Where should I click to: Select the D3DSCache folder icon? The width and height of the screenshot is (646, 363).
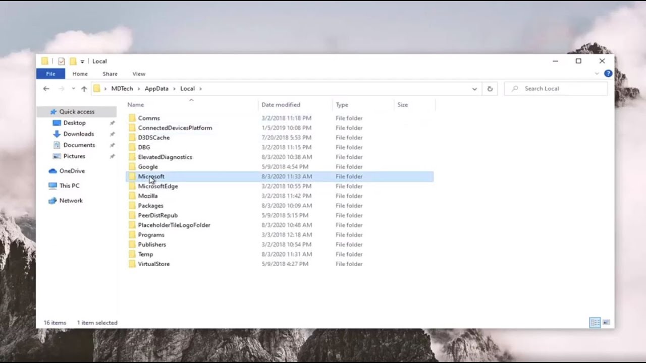(132, 138)
